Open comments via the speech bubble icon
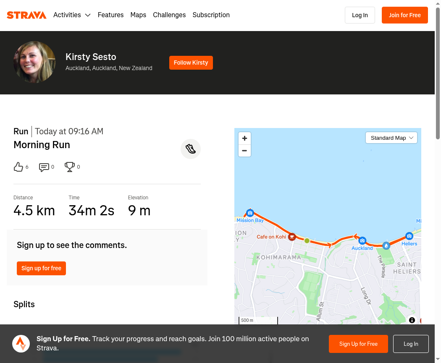 44,167
